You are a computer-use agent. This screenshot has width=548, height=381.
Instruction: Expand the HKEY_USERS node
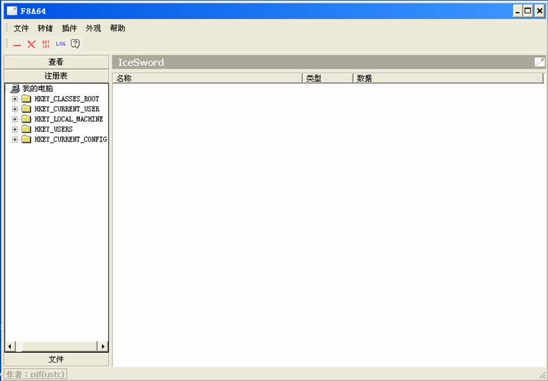14,130
